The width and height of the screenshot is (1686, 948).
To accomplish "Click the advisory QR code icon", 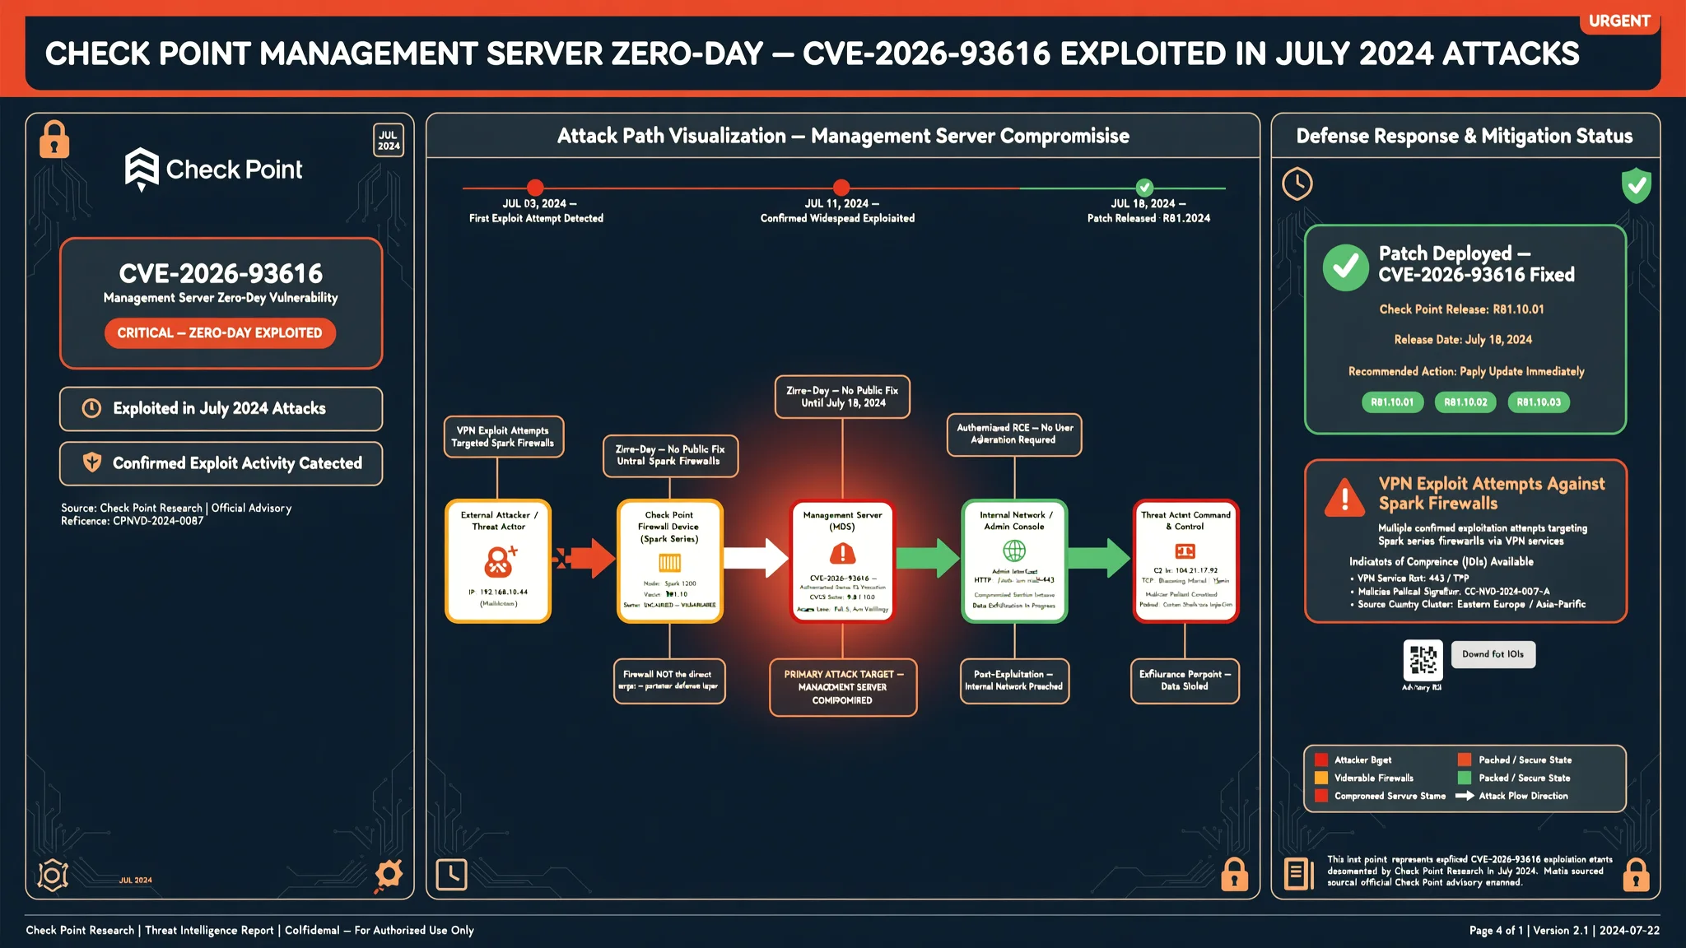I will tap(1423, 660).
